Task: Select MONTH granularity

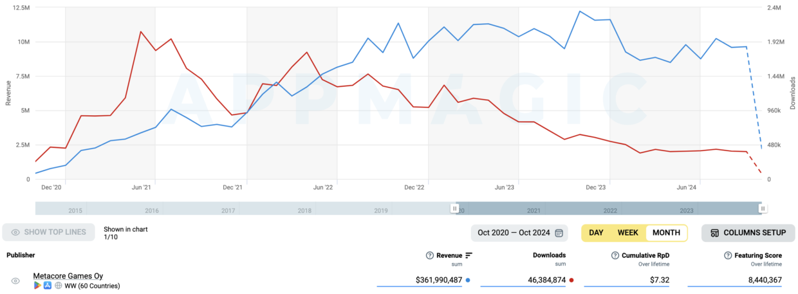Action: [x=666, y=232]
